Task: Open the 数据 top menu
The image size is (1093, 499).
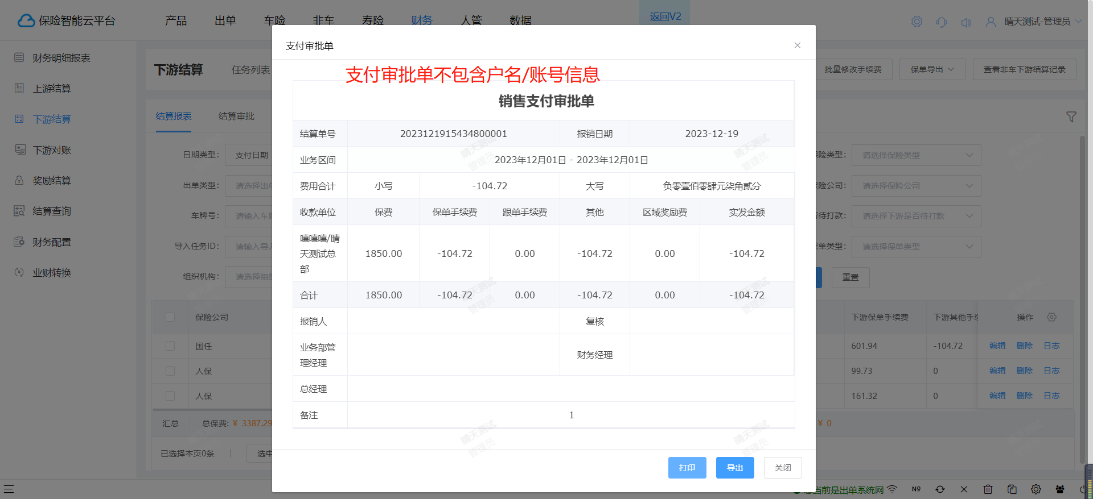Action: pyautogui.click(x=520, y=20)
